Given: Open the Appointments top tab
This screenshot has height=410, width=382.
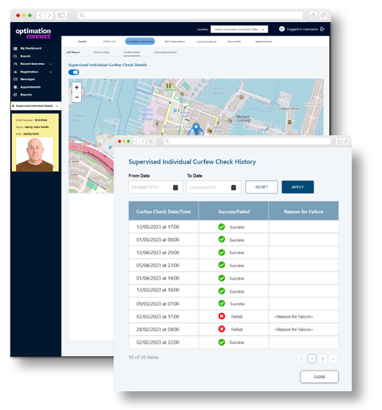Looking at the screenshot, I should click(x=264, y=42).
